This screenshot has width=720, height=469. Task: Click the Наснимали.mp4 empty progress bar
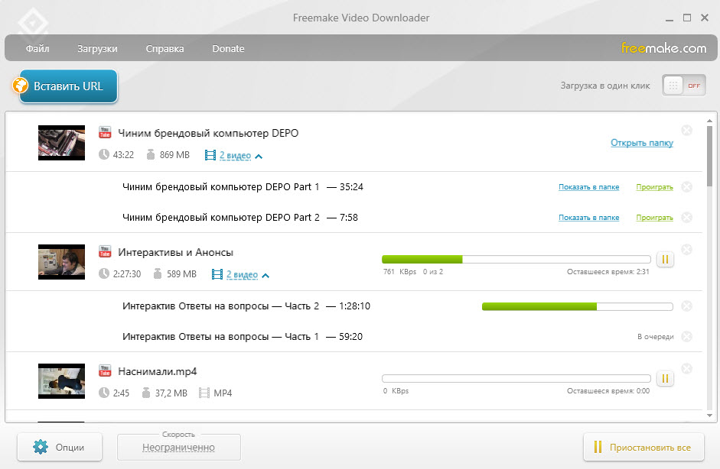pos(516,379)
